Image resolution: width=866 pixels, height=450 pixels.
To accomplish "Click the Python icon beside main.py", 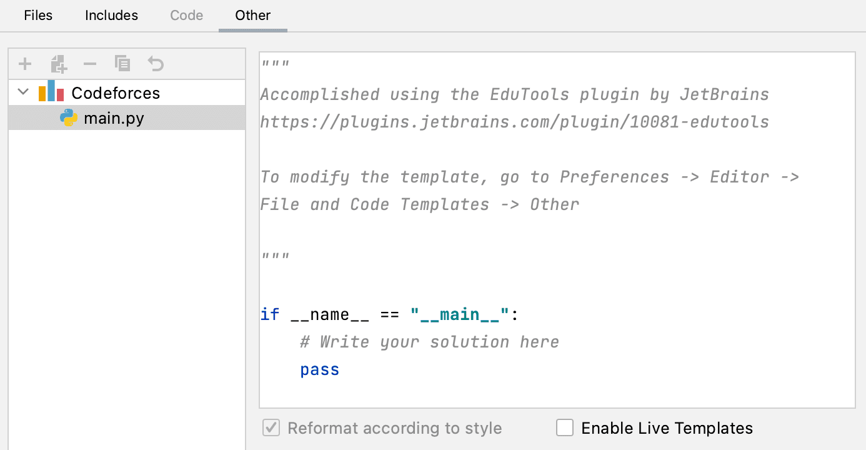I will (69, 117).
